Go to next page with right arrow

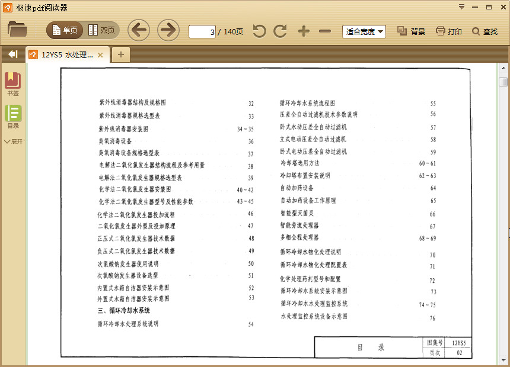tap(168, 30)
